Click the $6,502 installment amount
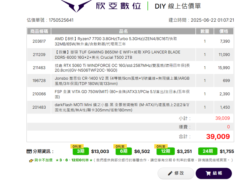Viewport: 249px width, 183px height. 142,151
